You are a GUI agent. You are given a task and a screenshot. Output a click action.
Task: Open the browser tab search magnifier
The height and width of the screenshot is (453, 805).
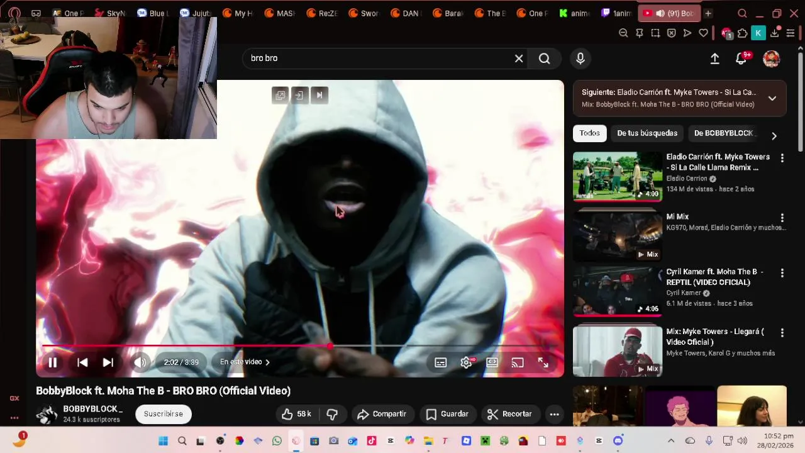pos(742,13)
